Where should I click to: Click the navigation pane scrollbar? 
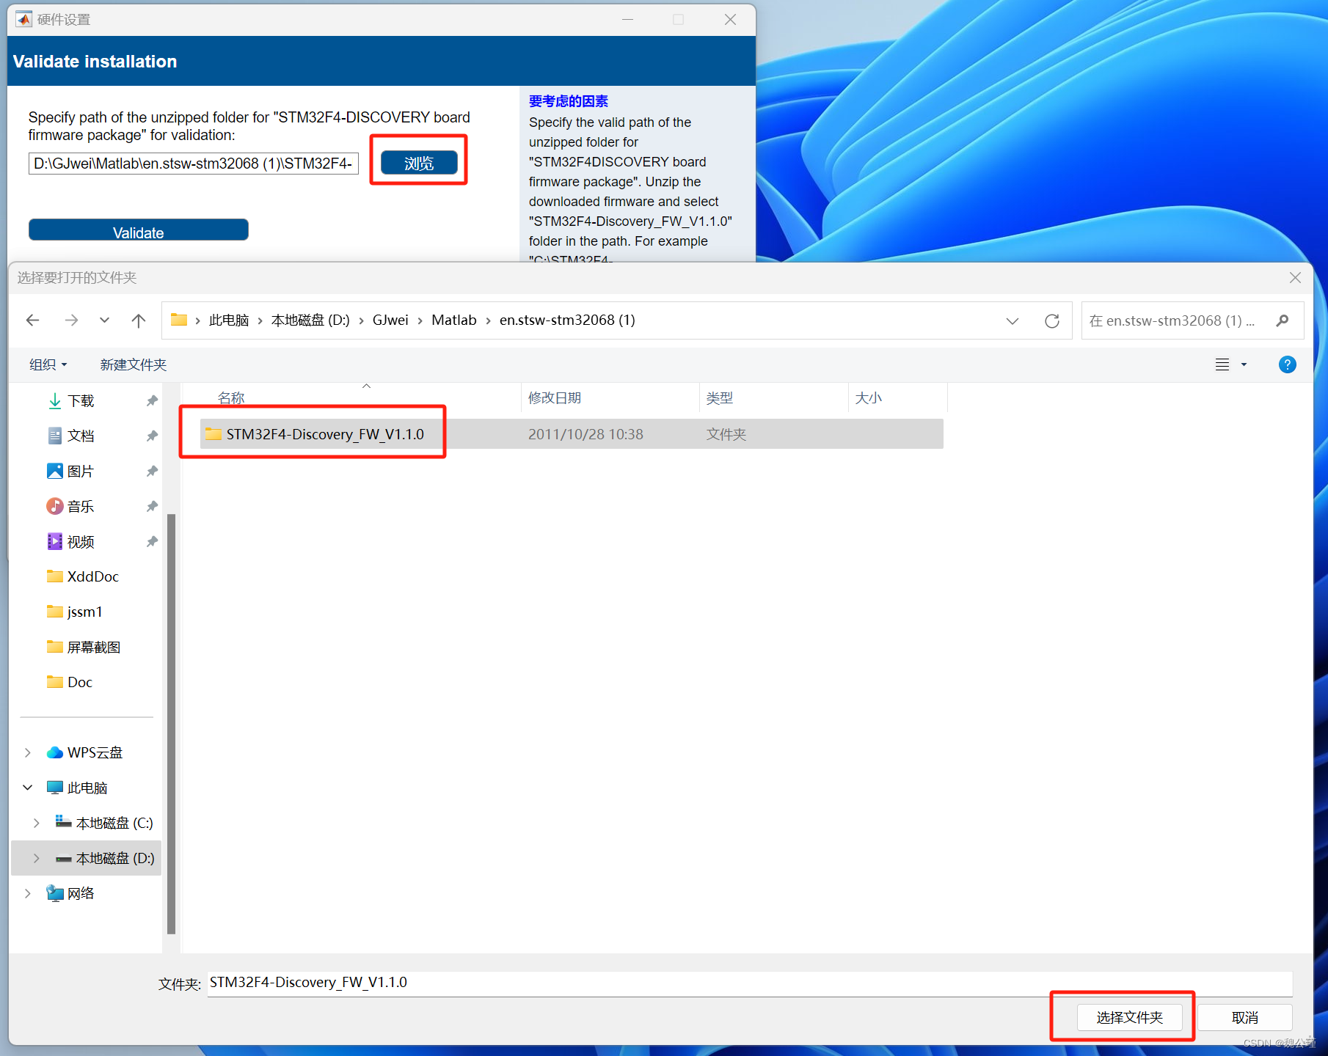pyautogui.click(x=172, y=723)
